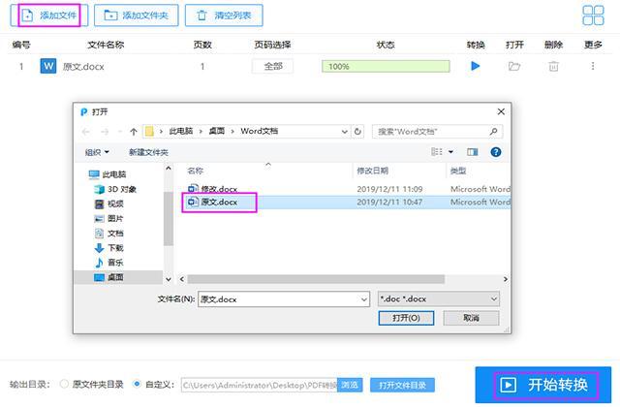Click the 打开文件目录 button
620x407 pixels.
pos(402,385)
